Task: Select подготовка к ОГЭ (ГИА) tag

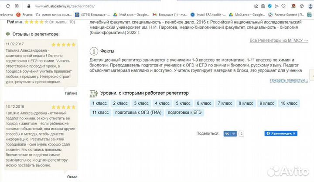Action: click(138, 113)
